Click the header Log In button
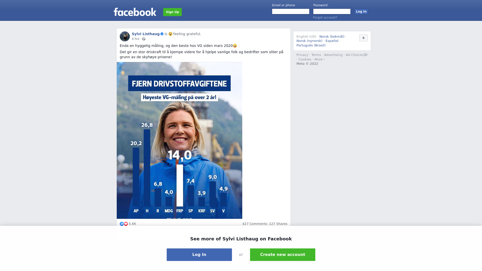This screenshot has height=271, width=482. pyautogui.click(x=361, y=12)
